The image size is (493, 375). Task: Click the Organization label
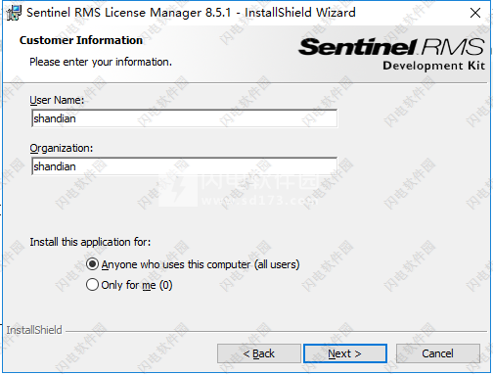tap(62, 148)
